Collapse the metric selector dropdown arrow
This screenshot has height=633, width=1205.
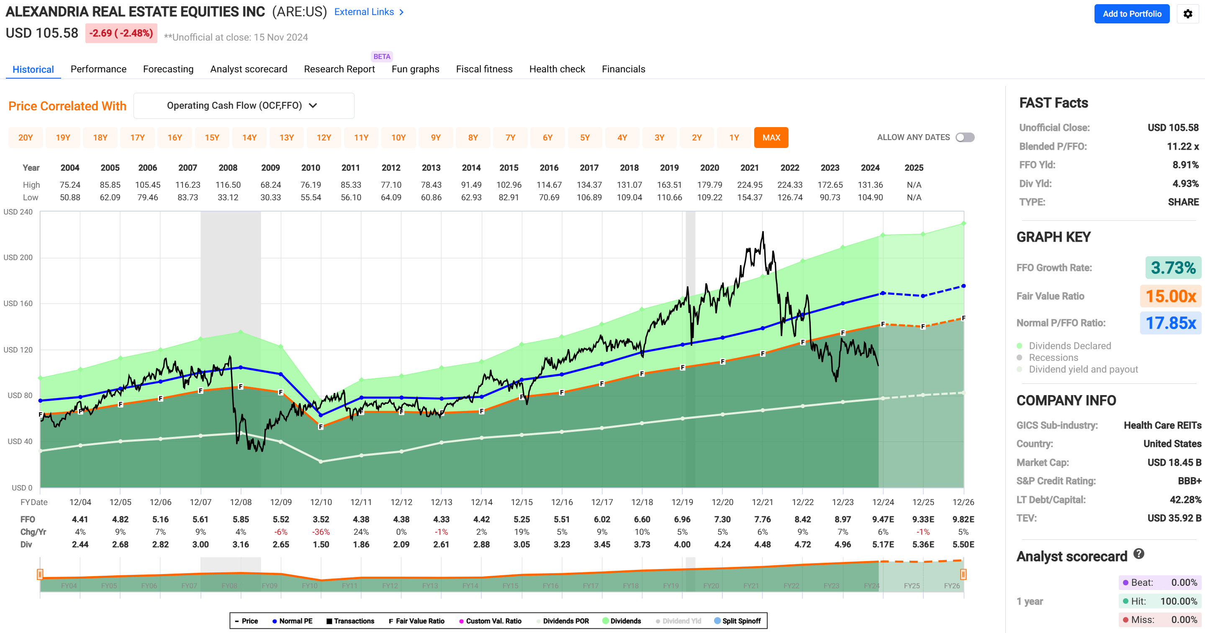pyautogui.click(x=314, y=106)
